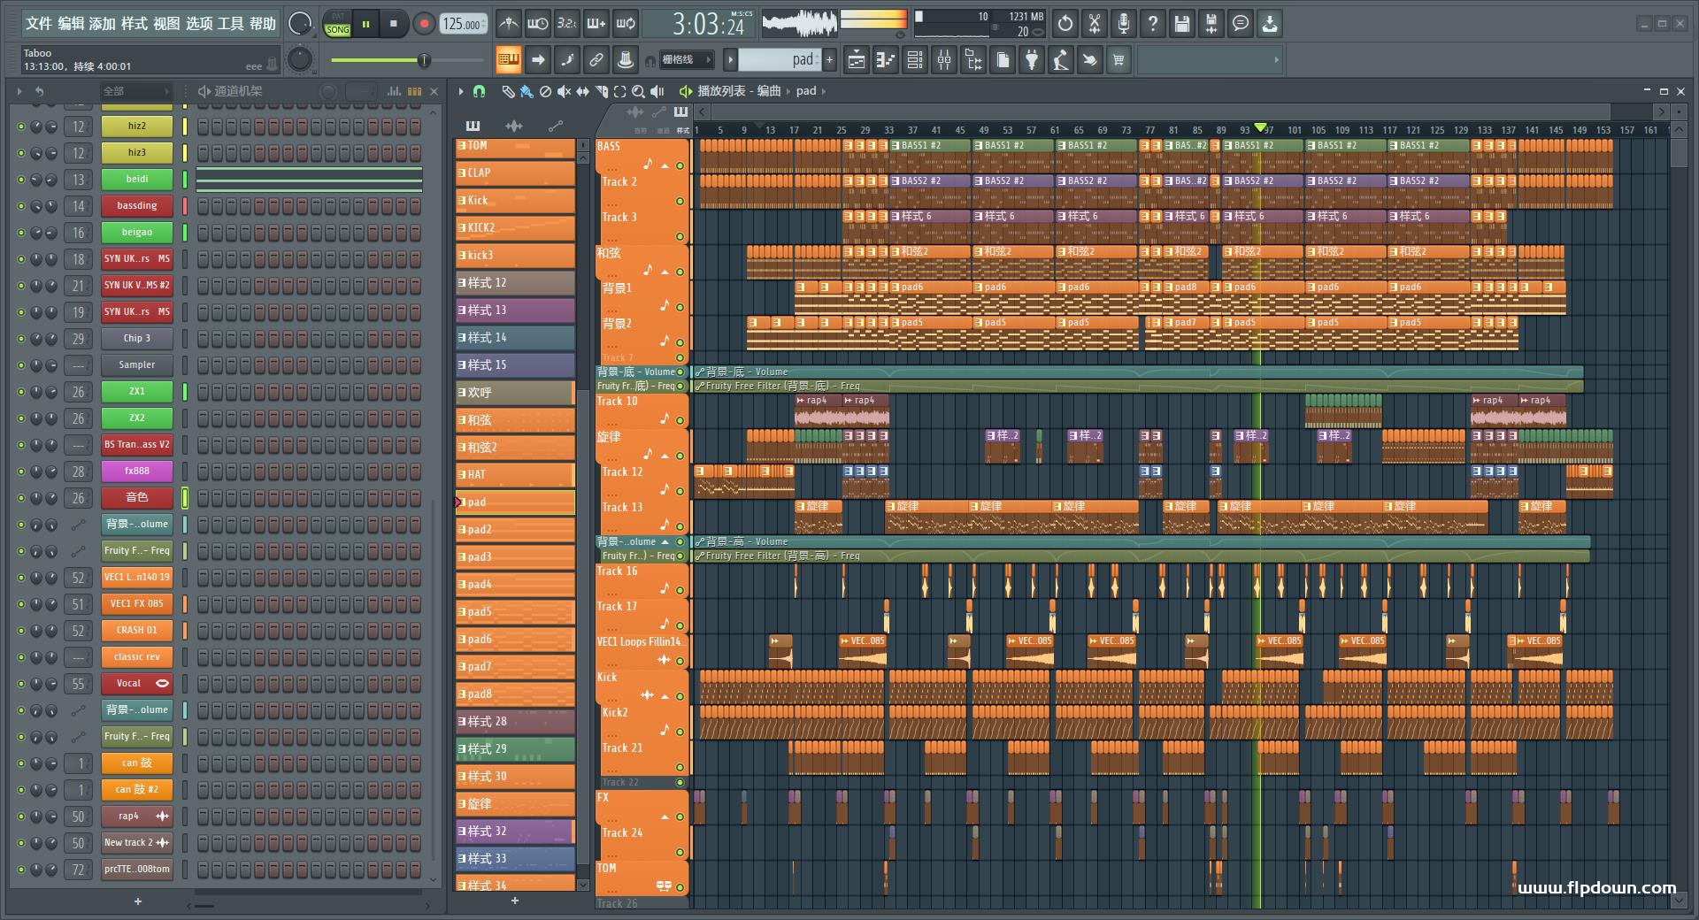Screen dimensions: 1699x920
Task: Open the channel rack view icon
Action: coord(914,60)
